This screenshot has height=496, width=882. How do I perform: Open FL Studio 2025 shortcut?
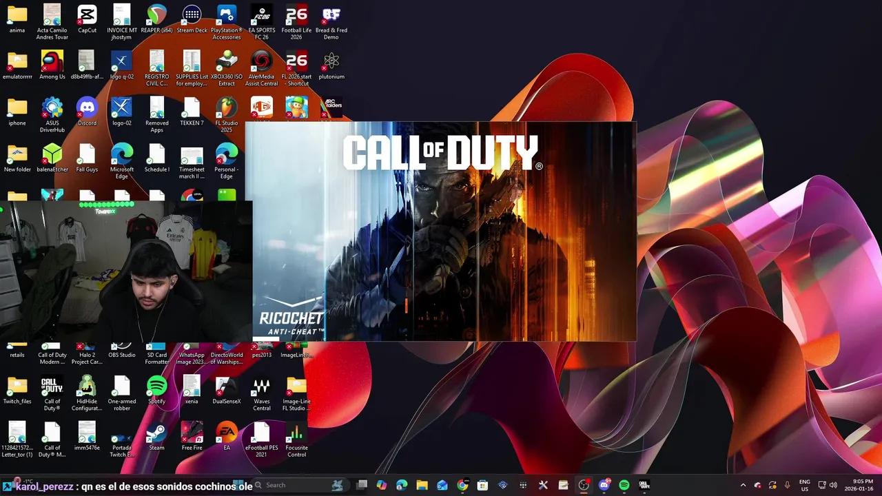227,114
